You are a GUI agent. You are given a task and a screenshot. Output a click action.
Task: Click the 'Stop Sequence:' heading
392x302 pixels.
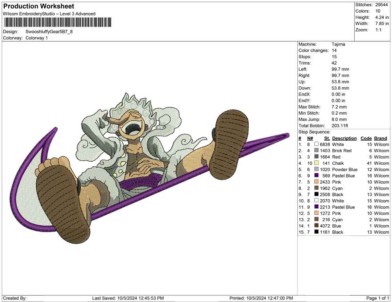pos(314,132)
